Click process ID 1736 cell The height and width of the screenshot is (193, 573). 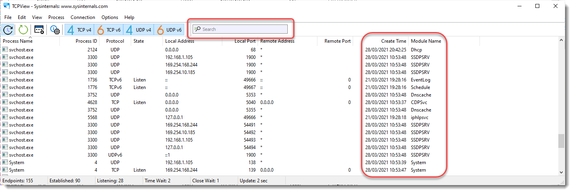click(x=92, y=80)
